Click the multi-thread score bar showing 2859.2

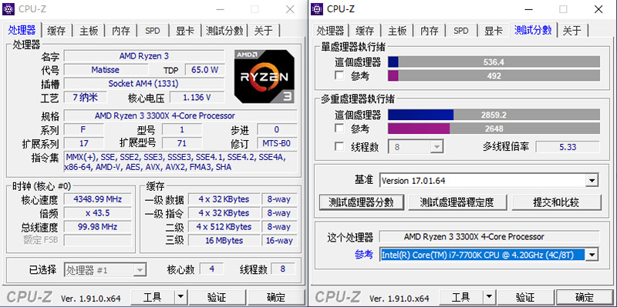[x=494, y=115]
